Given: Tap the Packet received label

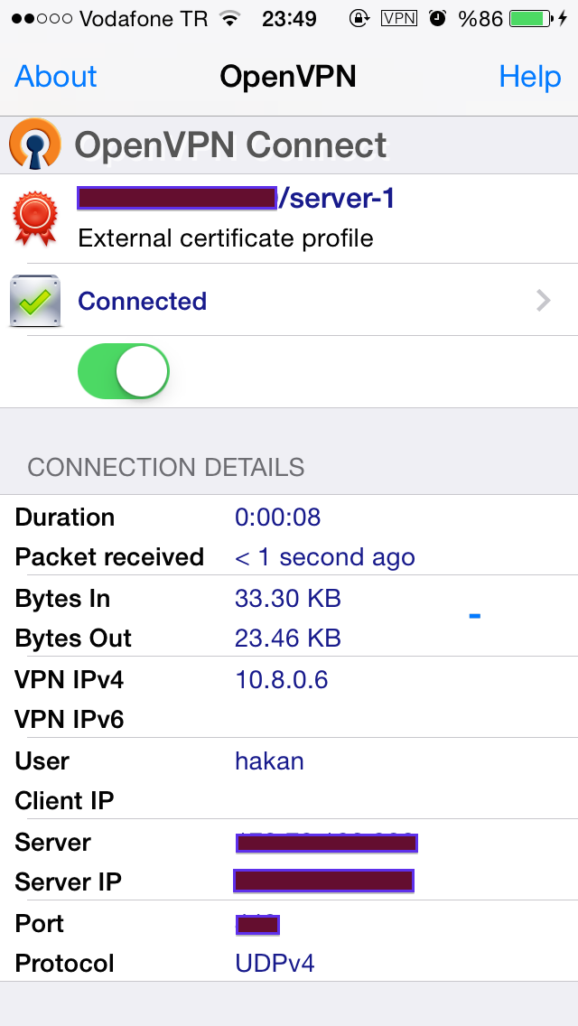Looking at the screenshot, I should (109, 557).
